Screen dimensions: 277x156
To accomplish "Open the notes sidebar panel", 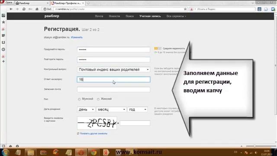I will [3, 36].
